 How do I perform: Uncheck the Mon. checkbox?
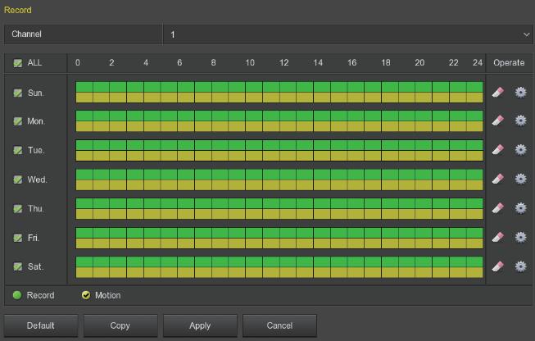(18, 121)
